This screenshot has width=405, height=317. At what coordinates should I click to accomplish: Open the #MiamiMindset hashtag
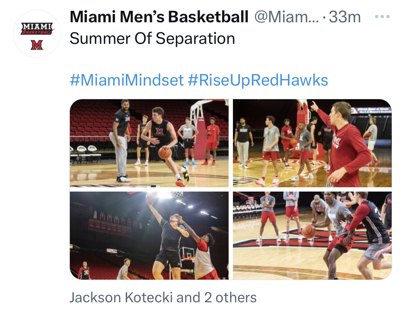pos(127,80)
